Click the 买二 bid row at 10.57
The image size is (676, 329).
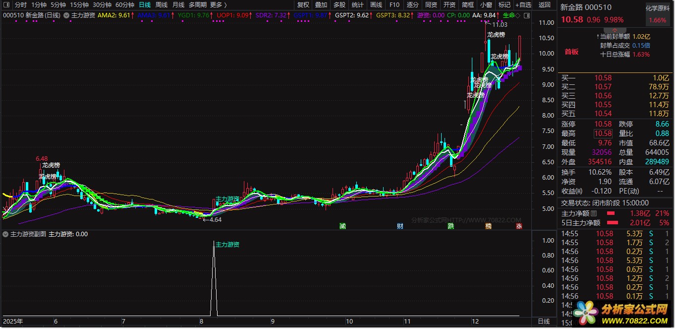pyautogui.click(x=616, y=87)
